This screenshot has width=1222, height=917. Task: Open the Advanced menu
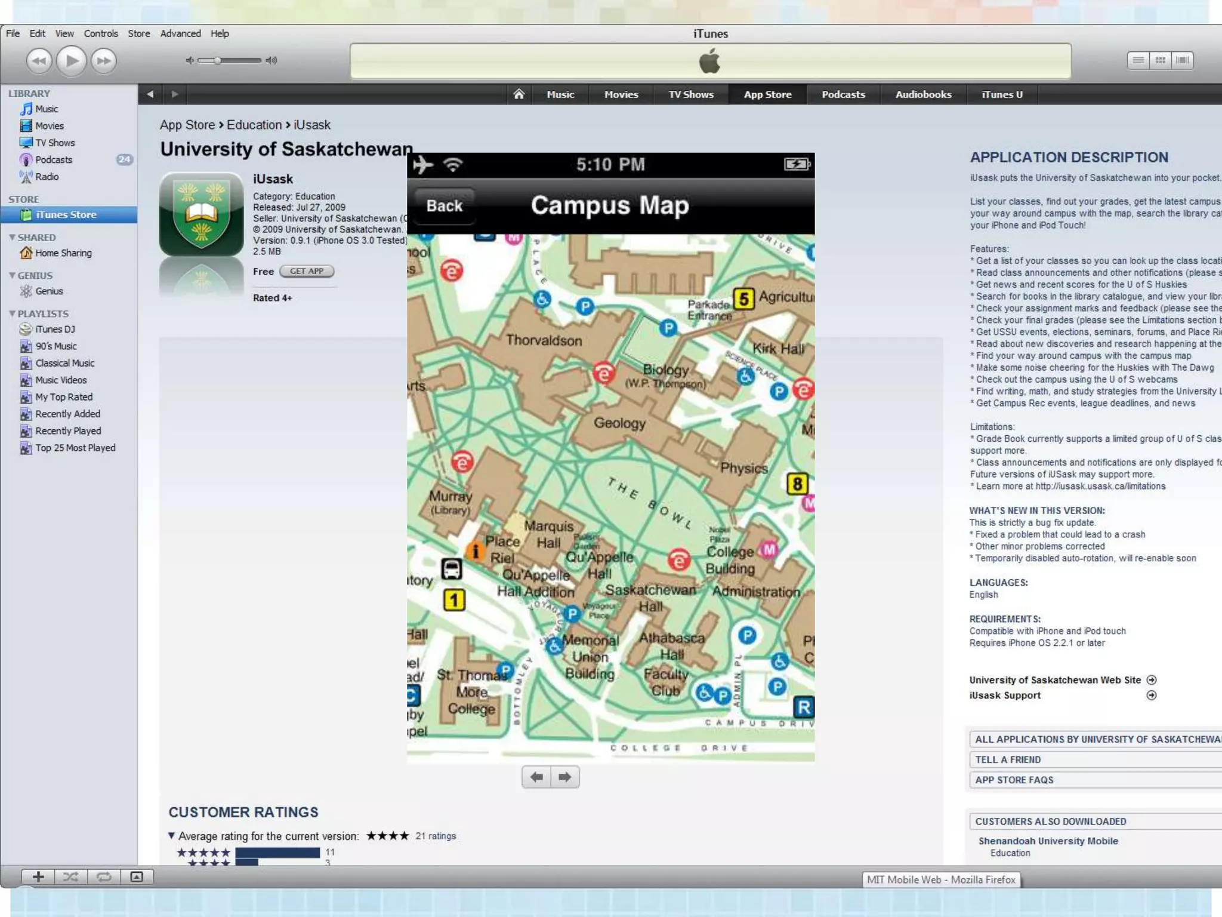(180, 33)
